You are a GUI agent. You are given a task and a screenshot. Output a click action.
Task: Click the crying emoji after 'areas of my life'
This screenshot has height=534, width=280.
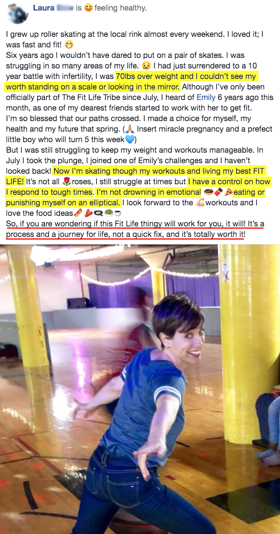pos(146,66)
